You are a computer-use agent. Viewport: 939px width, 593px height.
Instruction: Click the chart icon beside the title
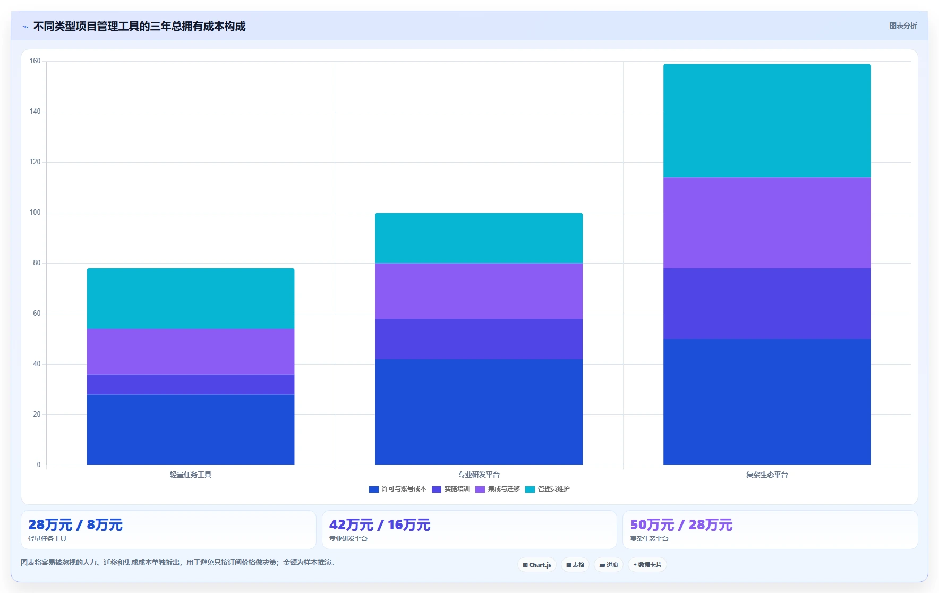tap(25, 27)
